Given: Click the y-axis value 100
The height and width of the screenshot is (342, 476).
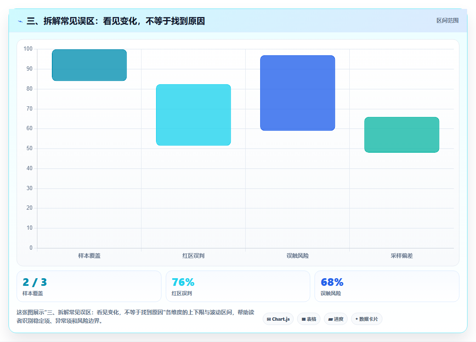Looking at the screenshot, I should coord(28,48).
